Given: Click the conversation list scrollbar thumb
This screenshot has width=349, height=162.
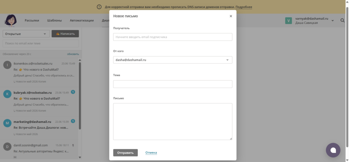Looking at the screenshot, I should pos(80,96).
